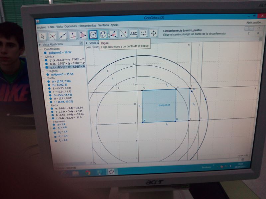Hide poligono1 using its blue dot

pyautogui.click(x=47, y=75)
